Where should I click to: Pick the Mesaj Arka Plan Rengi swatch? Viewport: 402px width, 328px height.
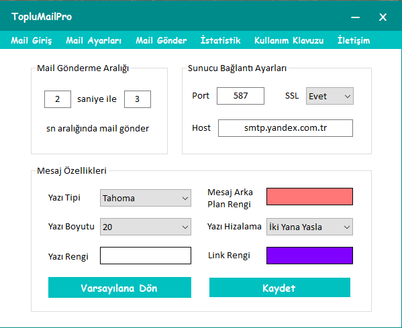pyautogui.click(x=309, y=197)
